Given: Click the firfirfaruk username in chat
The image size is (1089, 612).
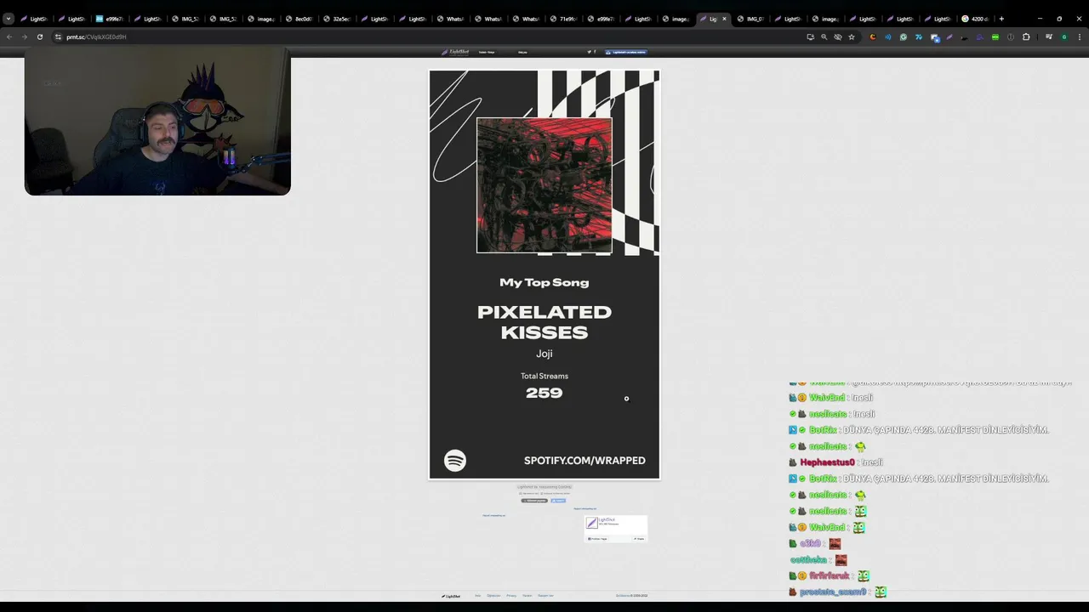Looking at the screenshot, I should pyautogui.click(x=830, y=576).
